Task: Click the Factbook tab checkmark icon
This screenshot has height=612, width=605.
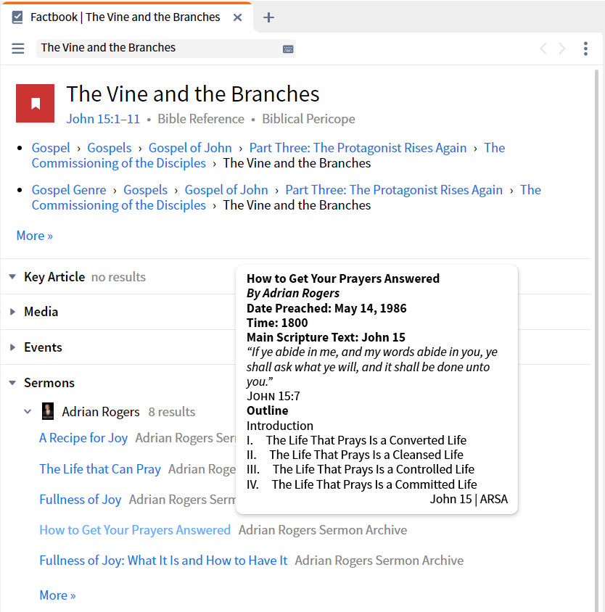Action: click(x=17, y=17)
